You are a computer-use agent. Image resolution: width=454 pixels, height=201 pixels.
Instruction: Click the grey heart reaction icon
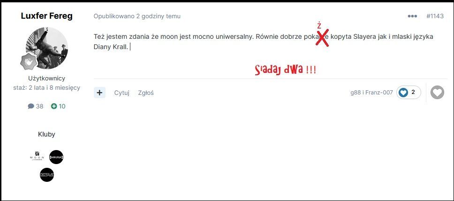pos(437,93)
